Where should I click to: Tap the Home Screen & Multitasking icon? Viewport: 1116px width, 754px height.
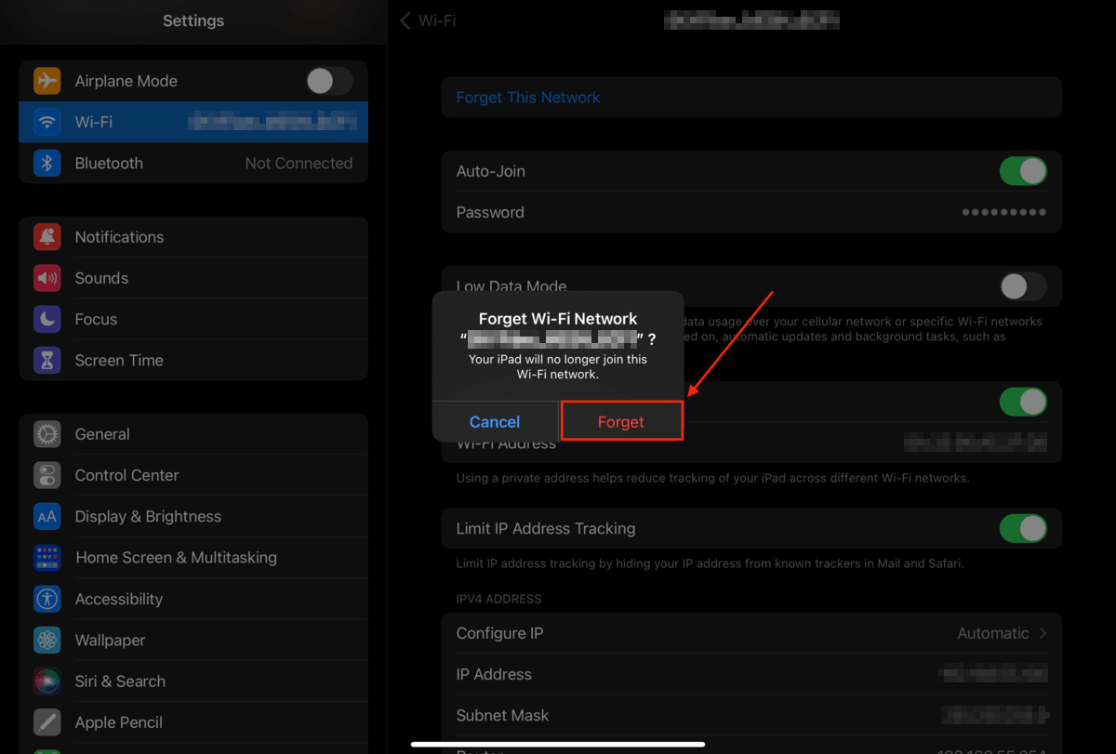47,558
